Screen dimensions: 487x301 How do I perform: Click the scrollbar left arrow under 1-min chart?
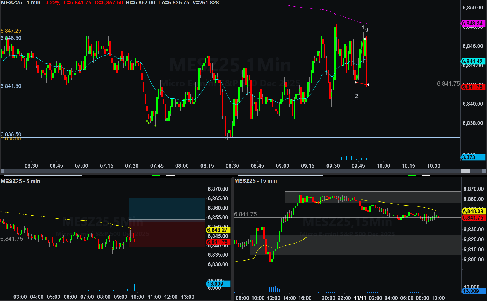point(2,171)
